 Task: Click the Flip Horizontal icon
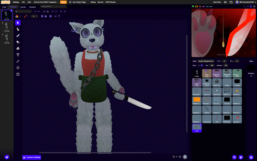coord(56,16)
